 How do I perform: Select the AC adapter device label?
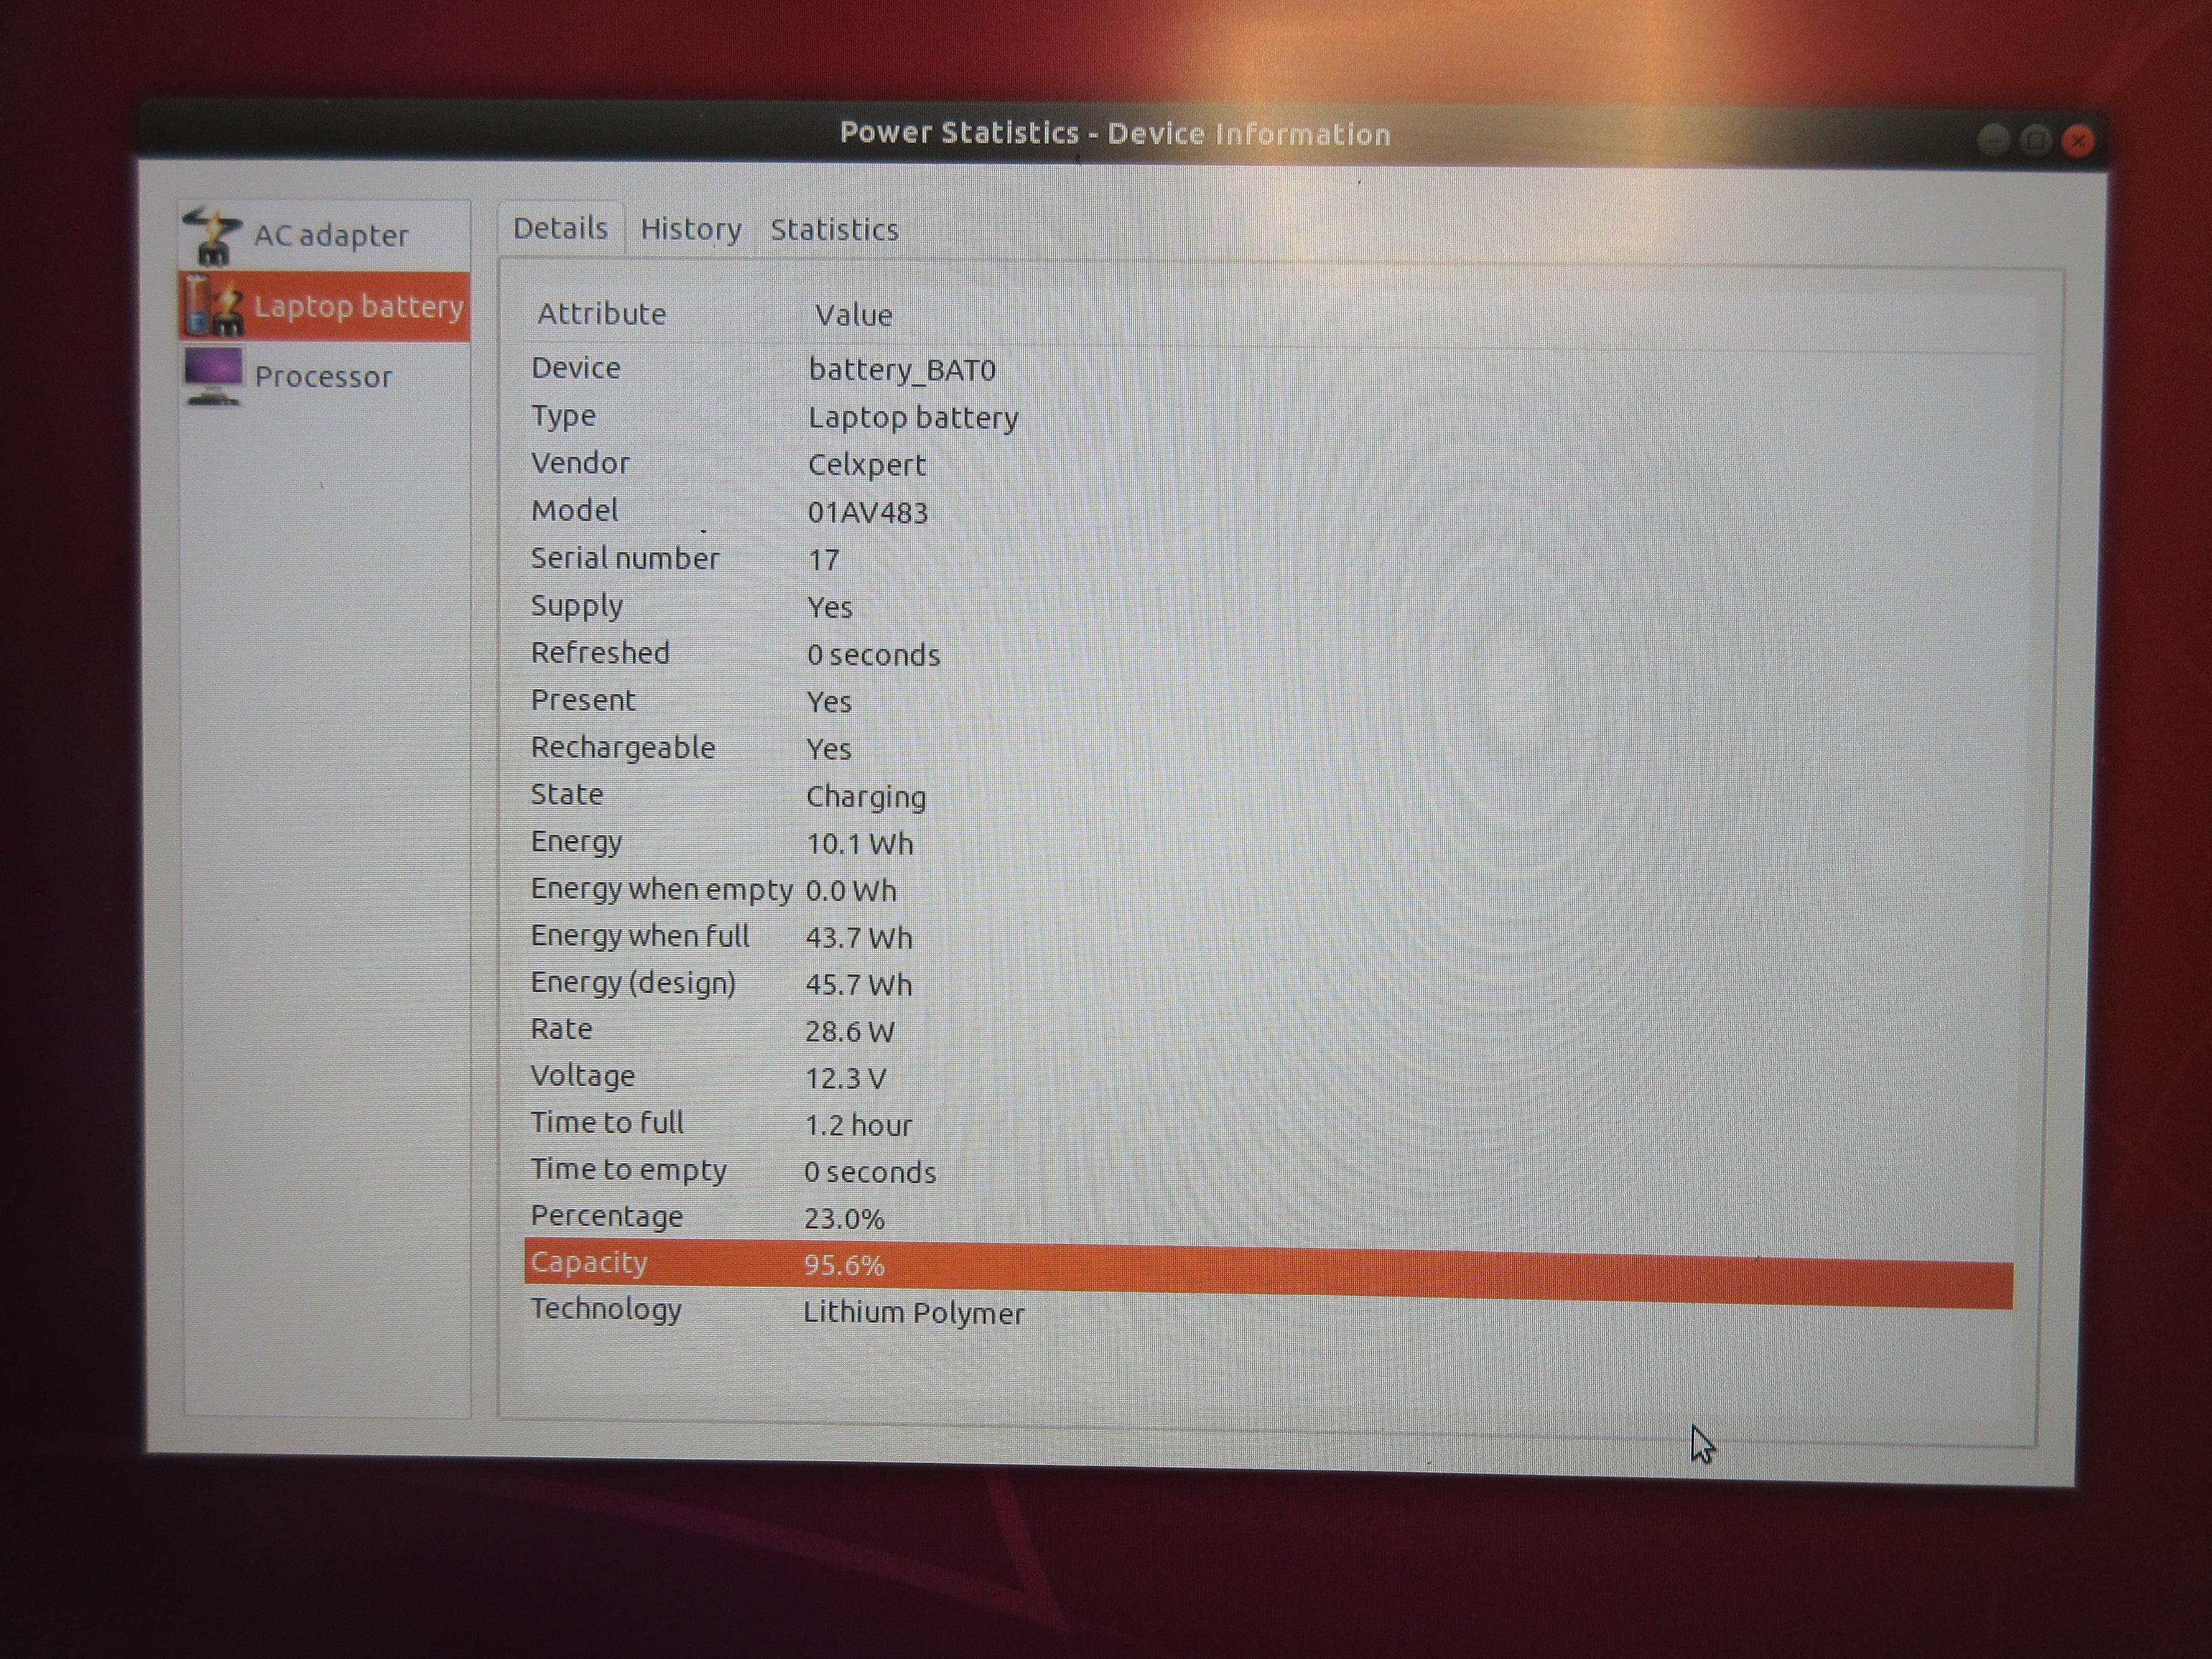pyautogui.click(x=331, y=236)
